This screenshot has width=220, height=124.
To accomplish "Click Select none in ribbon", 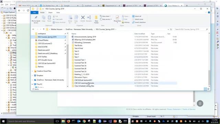I will 137,19.
